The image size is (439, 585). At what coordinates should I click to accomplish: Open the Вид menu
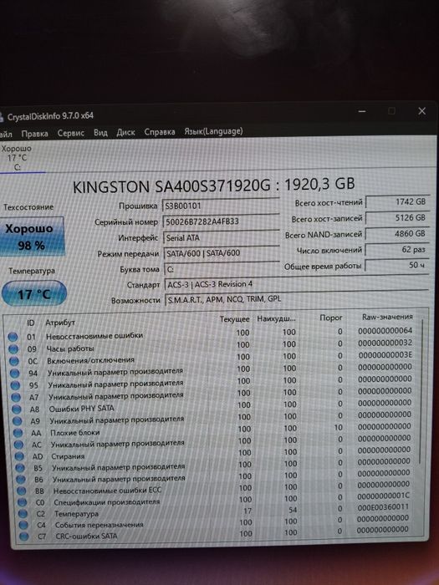coord(100,133)
